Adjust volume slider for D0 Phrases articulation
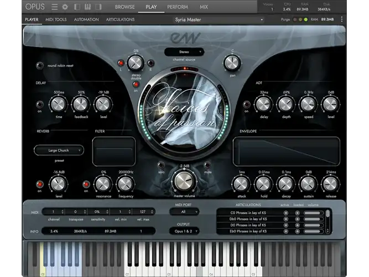The image size is (369, 277). pyautogui.click(x=313, y=225)
